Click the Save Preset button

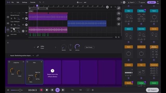89,47
